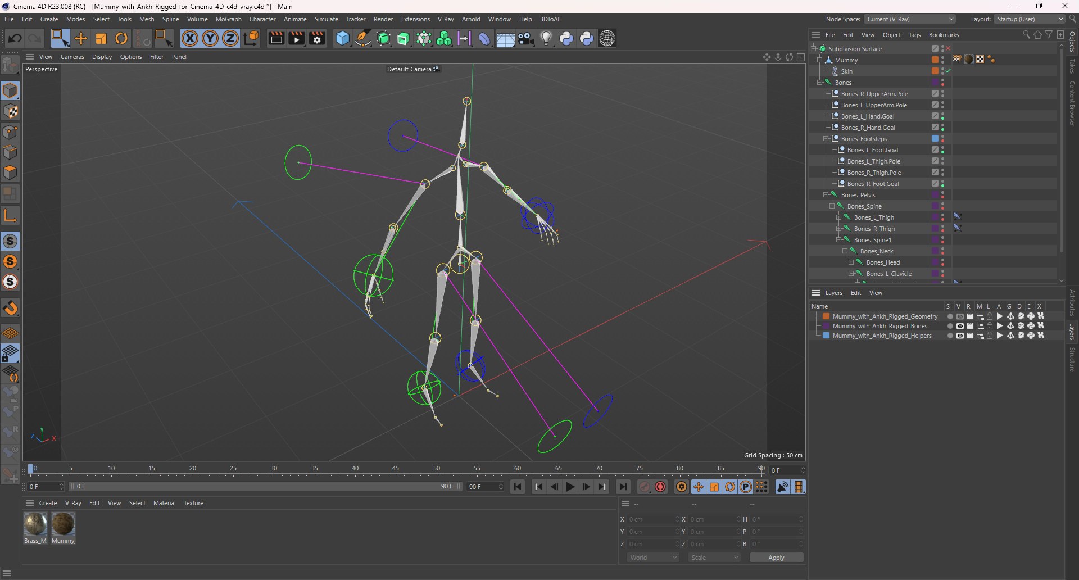Enable Record Active Objects keyframe button
The height and width of the screenshot is (580, 1079).
[645, 487]
